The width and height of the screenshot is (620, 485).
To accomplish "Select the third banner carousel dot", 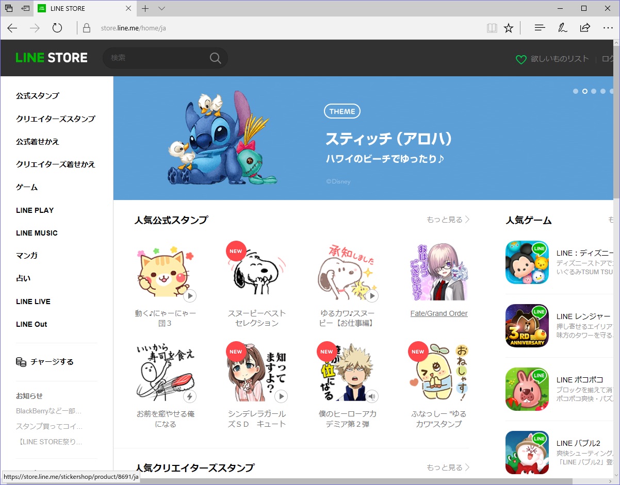I will [x=594, y=91].
